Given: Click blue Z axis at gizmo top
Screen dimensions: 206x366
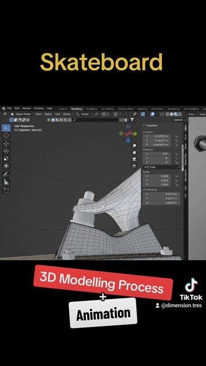Looking at the screenshot, I should coord(128,126).
